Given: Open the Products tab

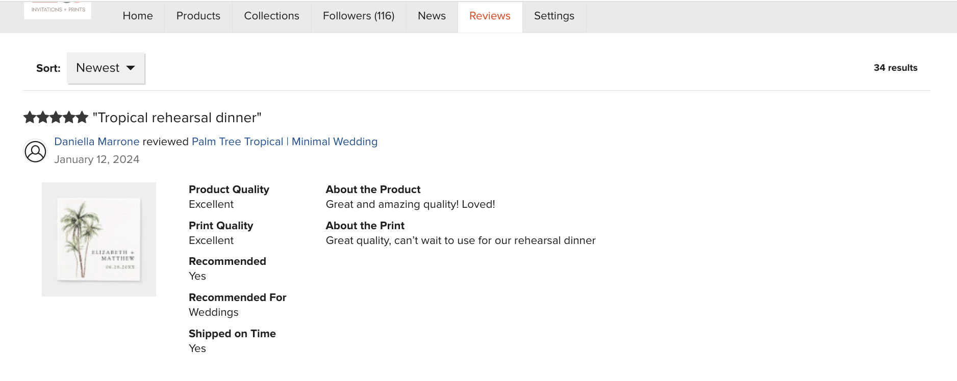Looking at the screenshot, I should 198,16.
